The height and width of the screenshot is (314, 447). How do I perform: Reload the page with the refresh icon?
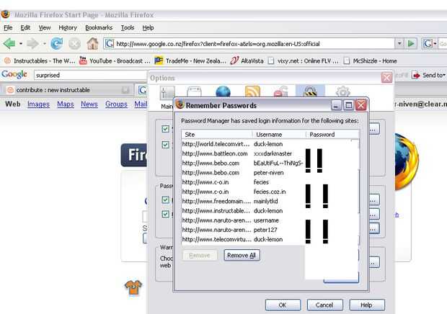(x=56, y=43)
